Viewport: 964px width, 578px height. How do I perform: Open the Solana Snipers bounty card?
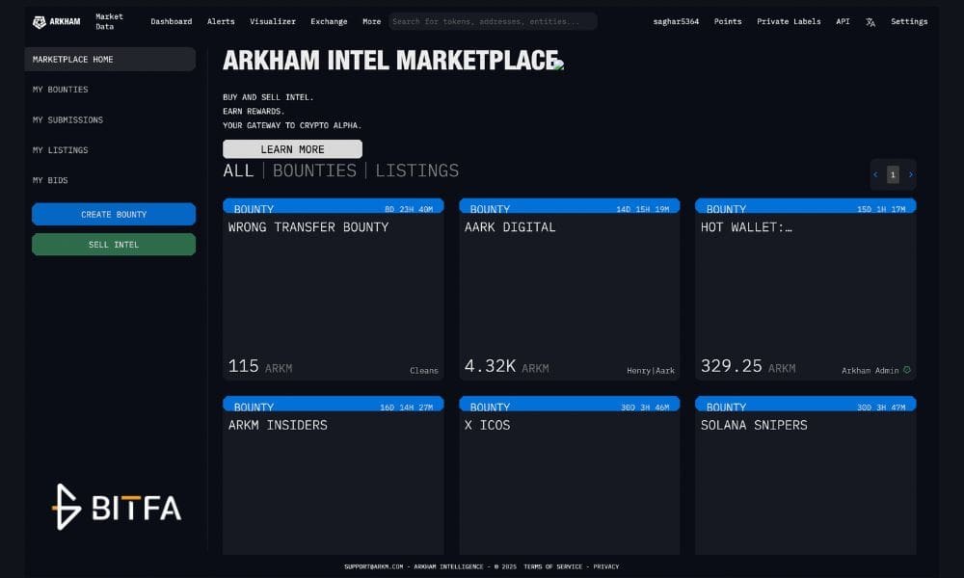805,476
